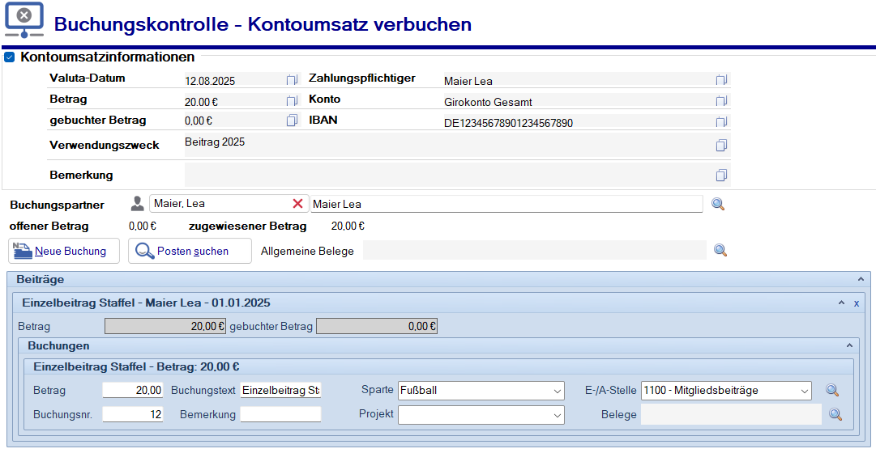Copy the Betrag value 20.00 €
The height and width of the screenshot is (453, 876).
coord(292,101)
